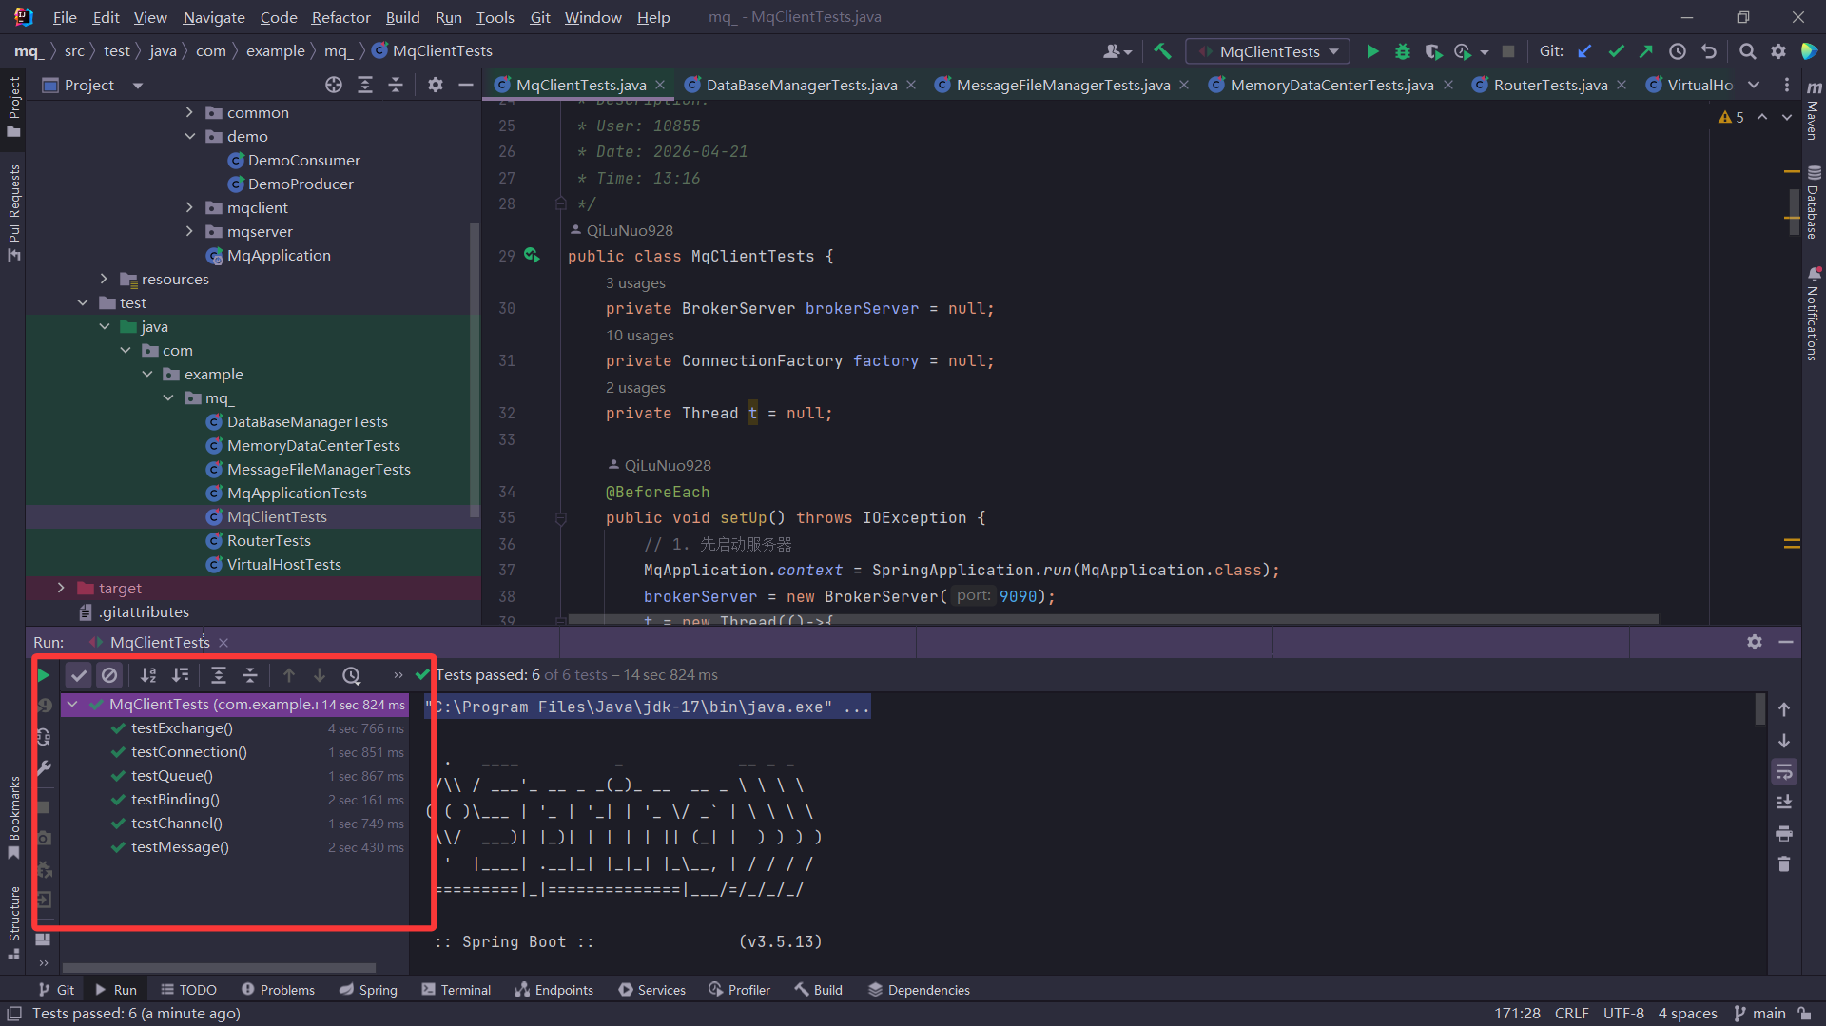
Task: Open the Terminal tool window
Action: point(456,990)
